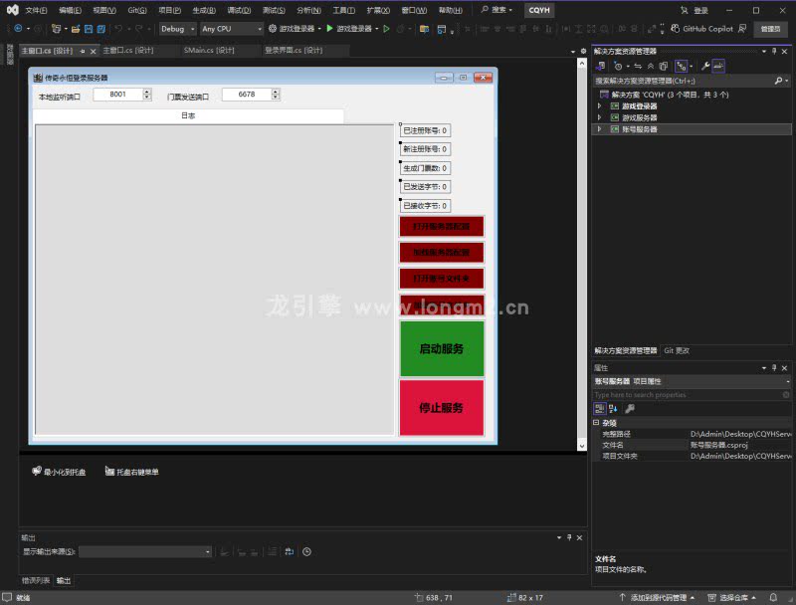Toggle the nested files view button
The image size is (796, 605).
coord(682,66)
